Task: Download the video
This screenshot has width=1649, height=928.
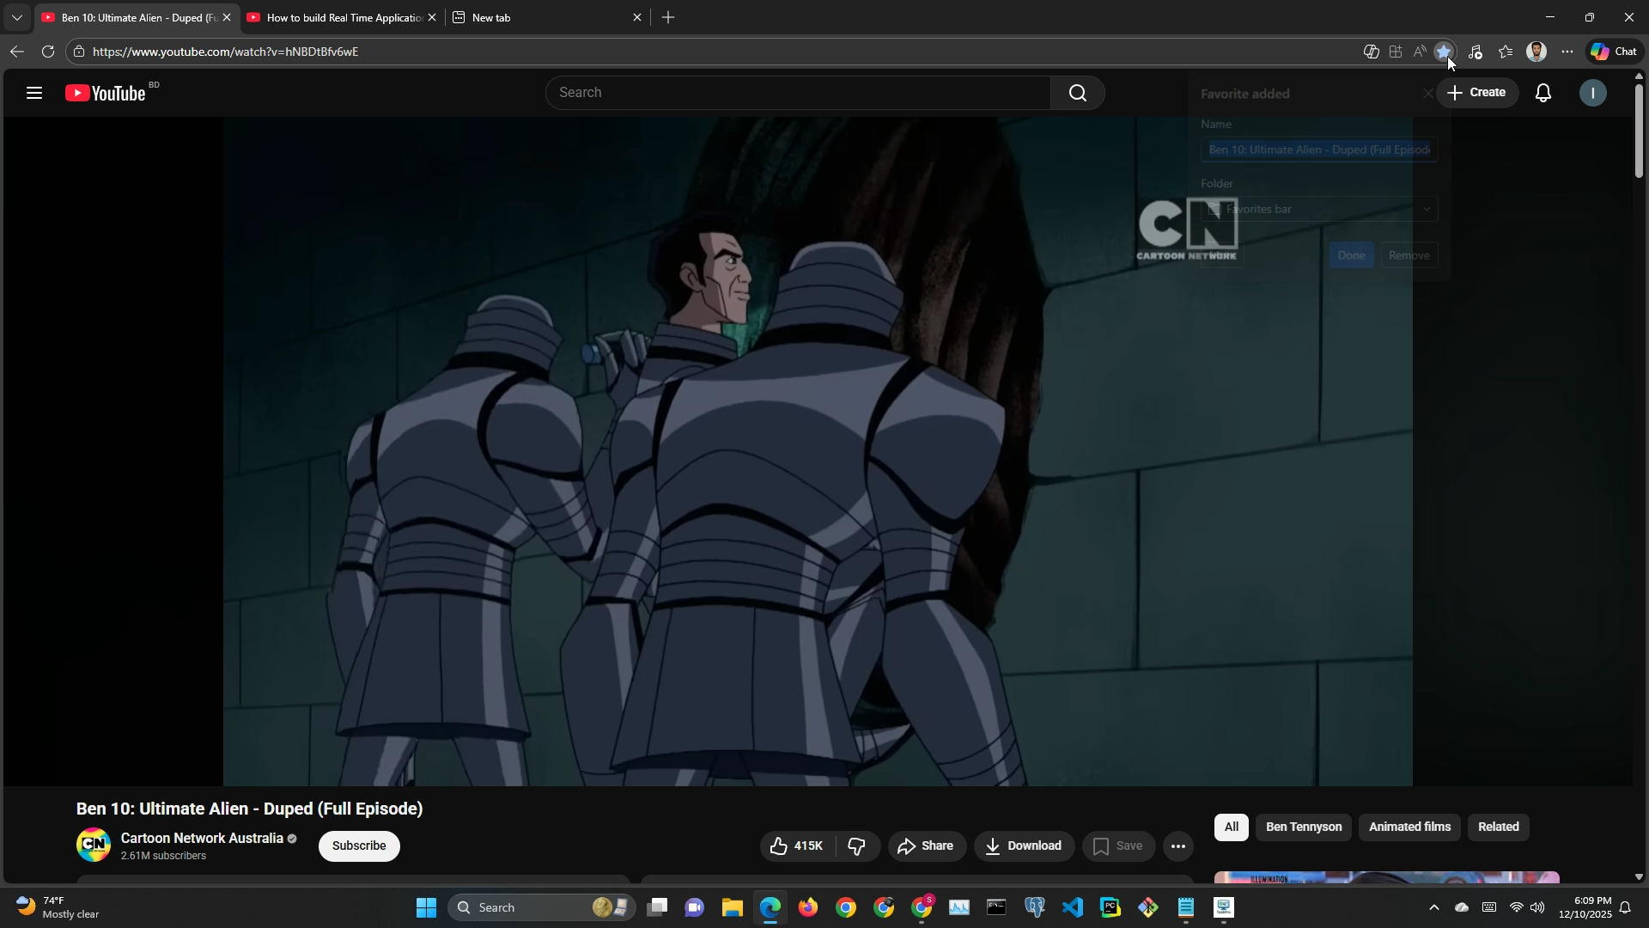Action: (x=1023, y=846)
